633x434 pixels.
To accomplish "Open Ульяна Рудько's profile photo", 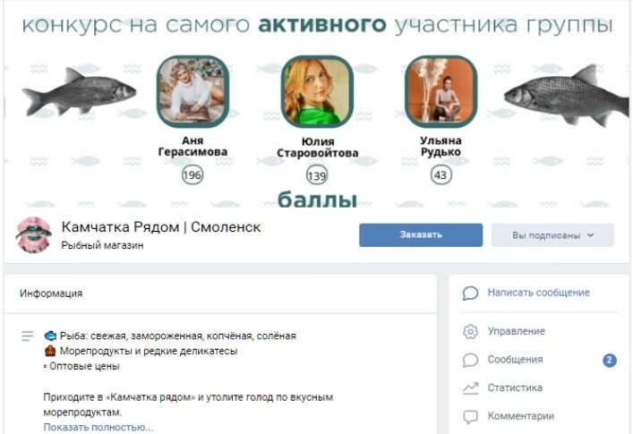I will click(441, 91).
